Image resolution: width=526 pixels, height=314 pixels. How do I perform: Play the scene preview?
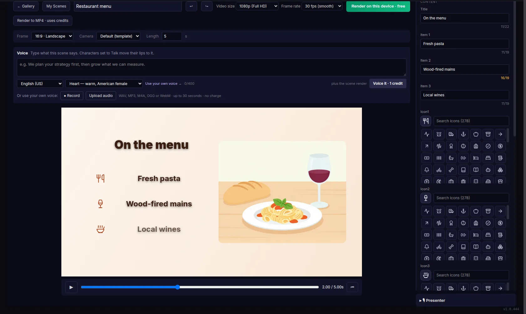pyautogui.click(x=71, y=287)
